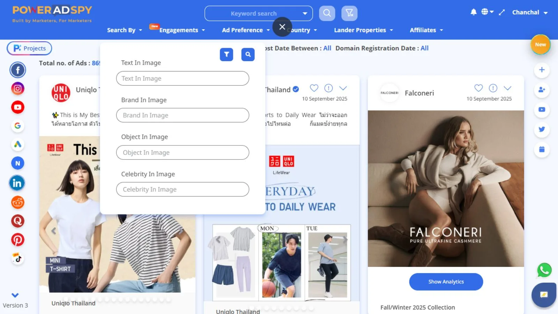The image size is (558, 314).
Task: Open info icon on Uniqlo Thailand ad
Action: click(329, 88)
